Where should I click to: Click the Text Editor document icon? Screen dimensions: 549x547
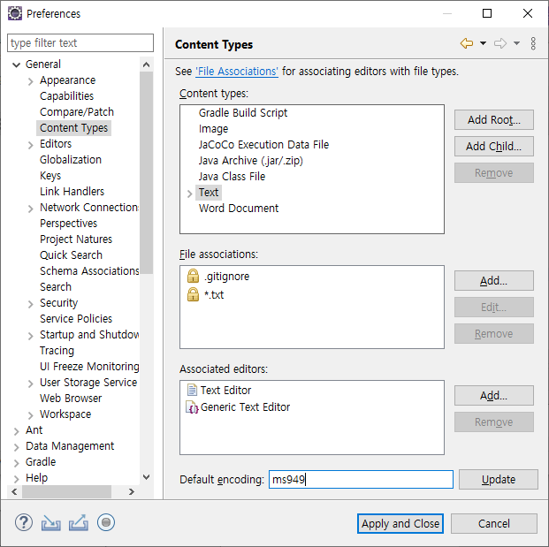click(192, 390)
